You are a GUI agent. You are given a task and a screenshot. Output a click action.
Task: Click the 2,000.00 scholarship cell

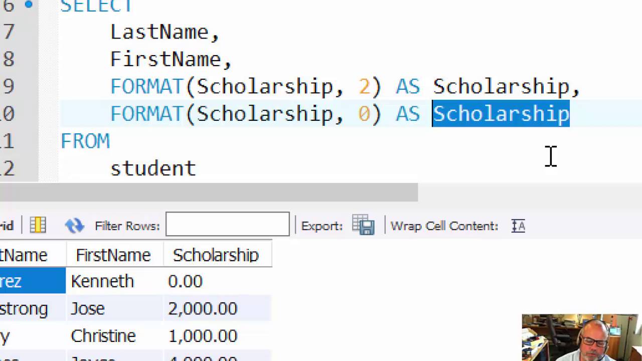[x=217, y=308]
